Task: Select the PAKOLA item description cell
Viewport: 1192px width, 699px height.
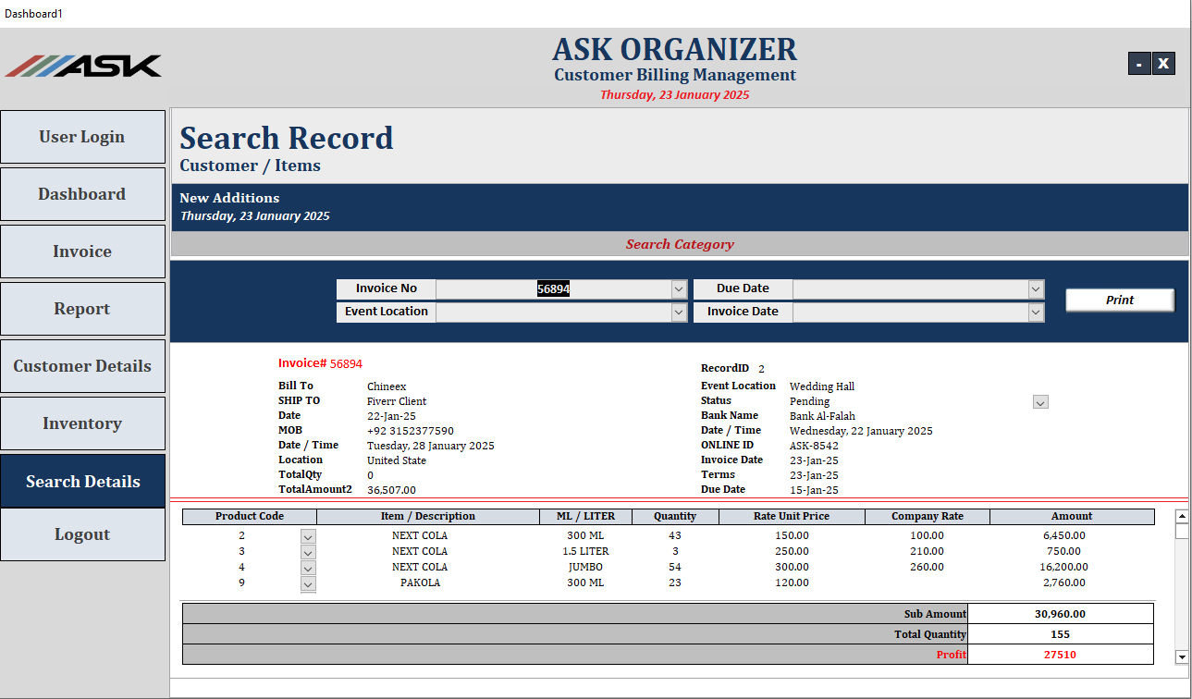Action: (x=420, y=583)
